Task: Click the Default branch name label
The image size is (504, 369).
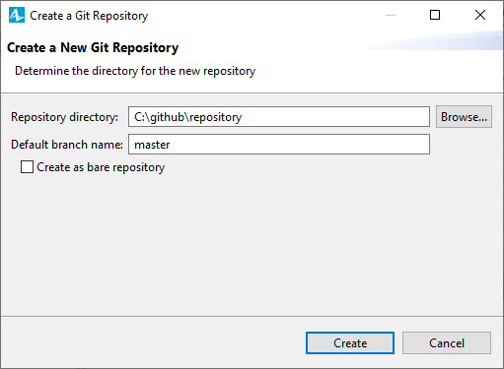Action: point(67,145)
